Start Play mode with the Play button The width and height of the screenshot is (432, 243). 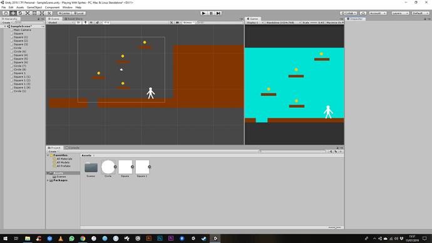(203, 13)
